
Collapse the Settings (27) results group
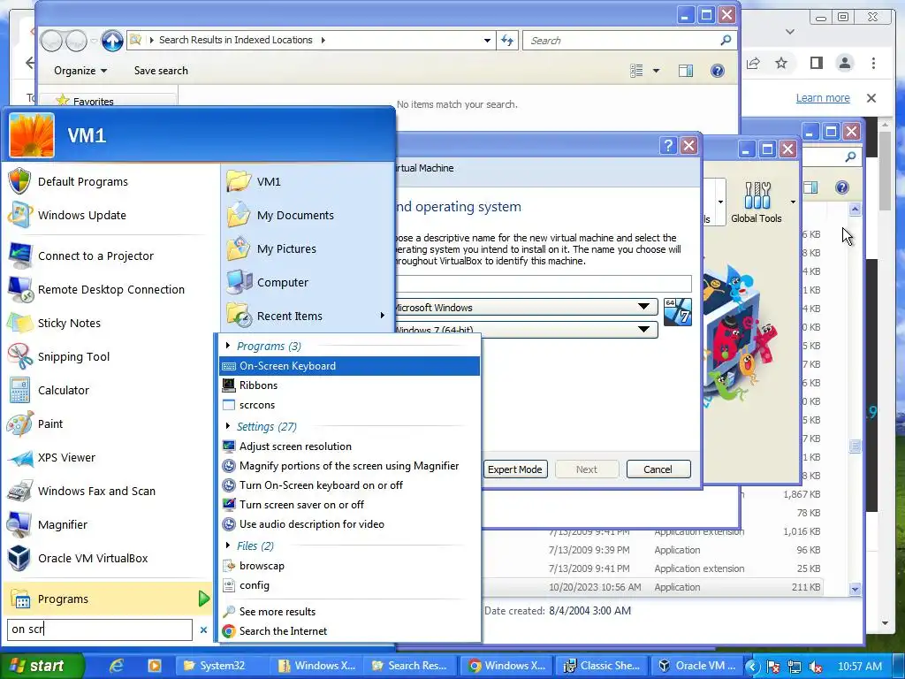pyautogui.click(x=228, y=426)
